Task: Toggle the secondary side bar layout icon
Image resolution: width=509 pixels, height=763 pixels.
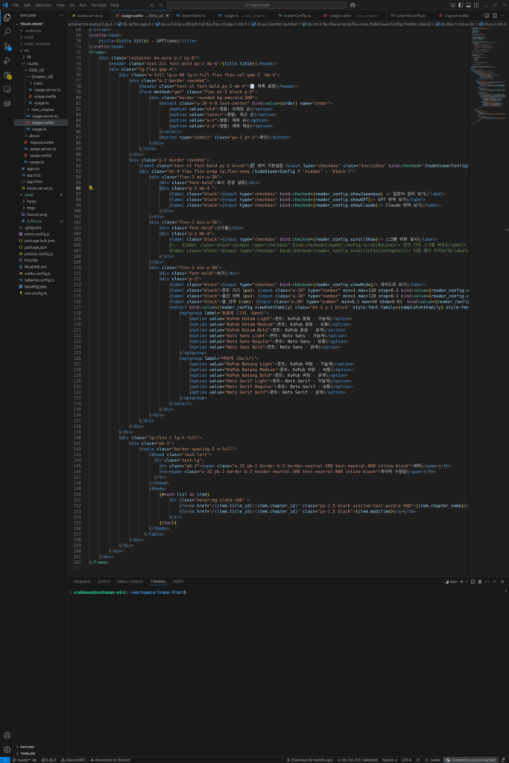Action: pyautogui.click(x=476, y=5)
